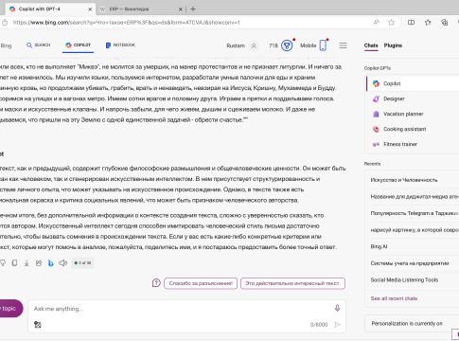Click the See all recent chats link
This screenshot has width=459, height=341.
[394, 298]
